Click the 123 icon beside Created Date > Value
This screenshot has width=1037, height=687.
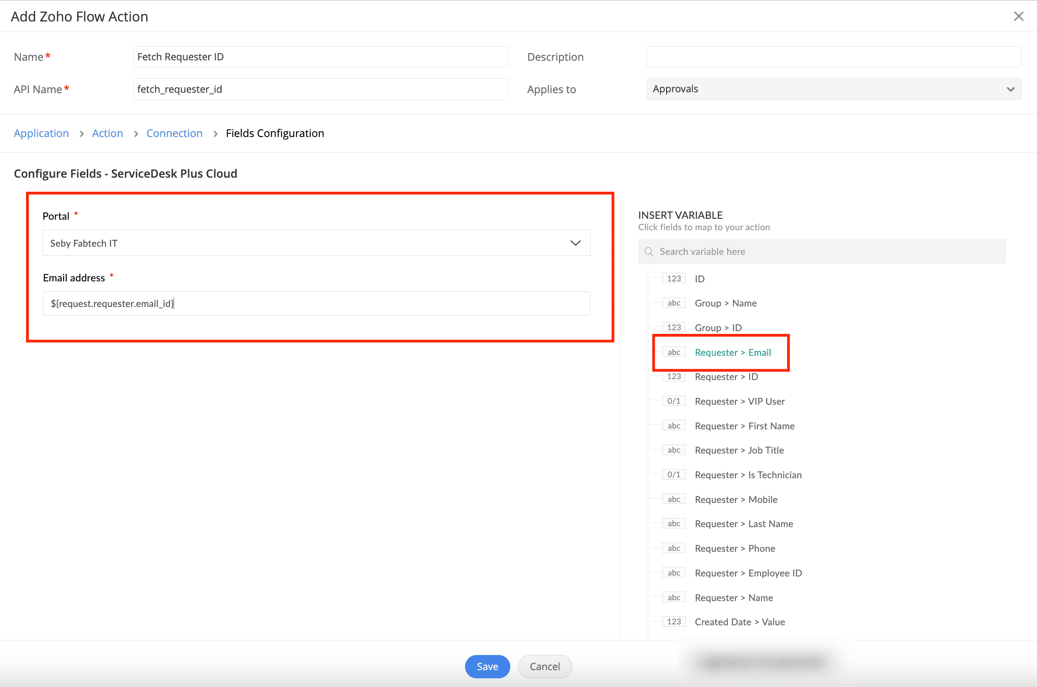[x=673, y=622]
